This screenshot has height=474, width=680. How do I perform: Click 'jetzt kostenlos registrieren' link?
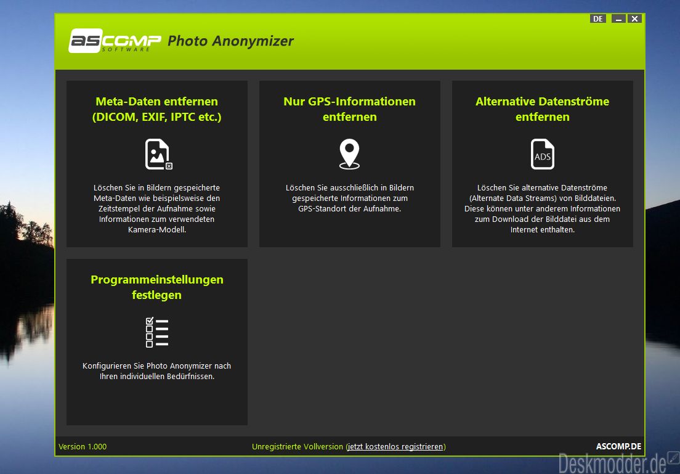(396, 447)
